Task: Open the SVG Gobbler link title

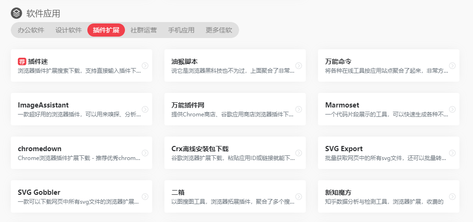Action: 39,192
